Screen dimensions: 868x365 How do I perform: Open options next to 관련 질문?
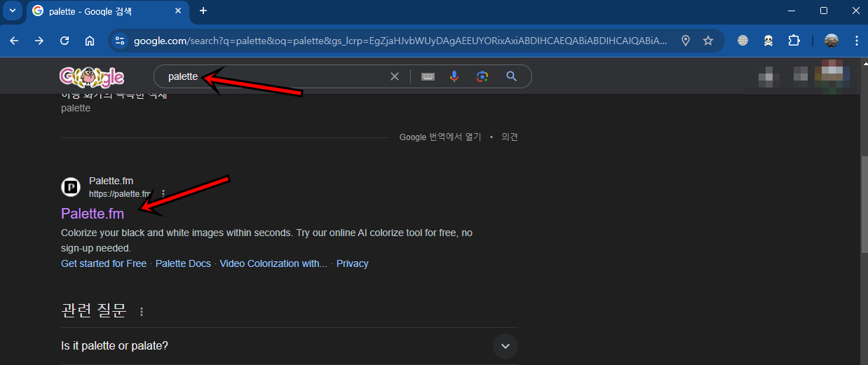[142, 311]
